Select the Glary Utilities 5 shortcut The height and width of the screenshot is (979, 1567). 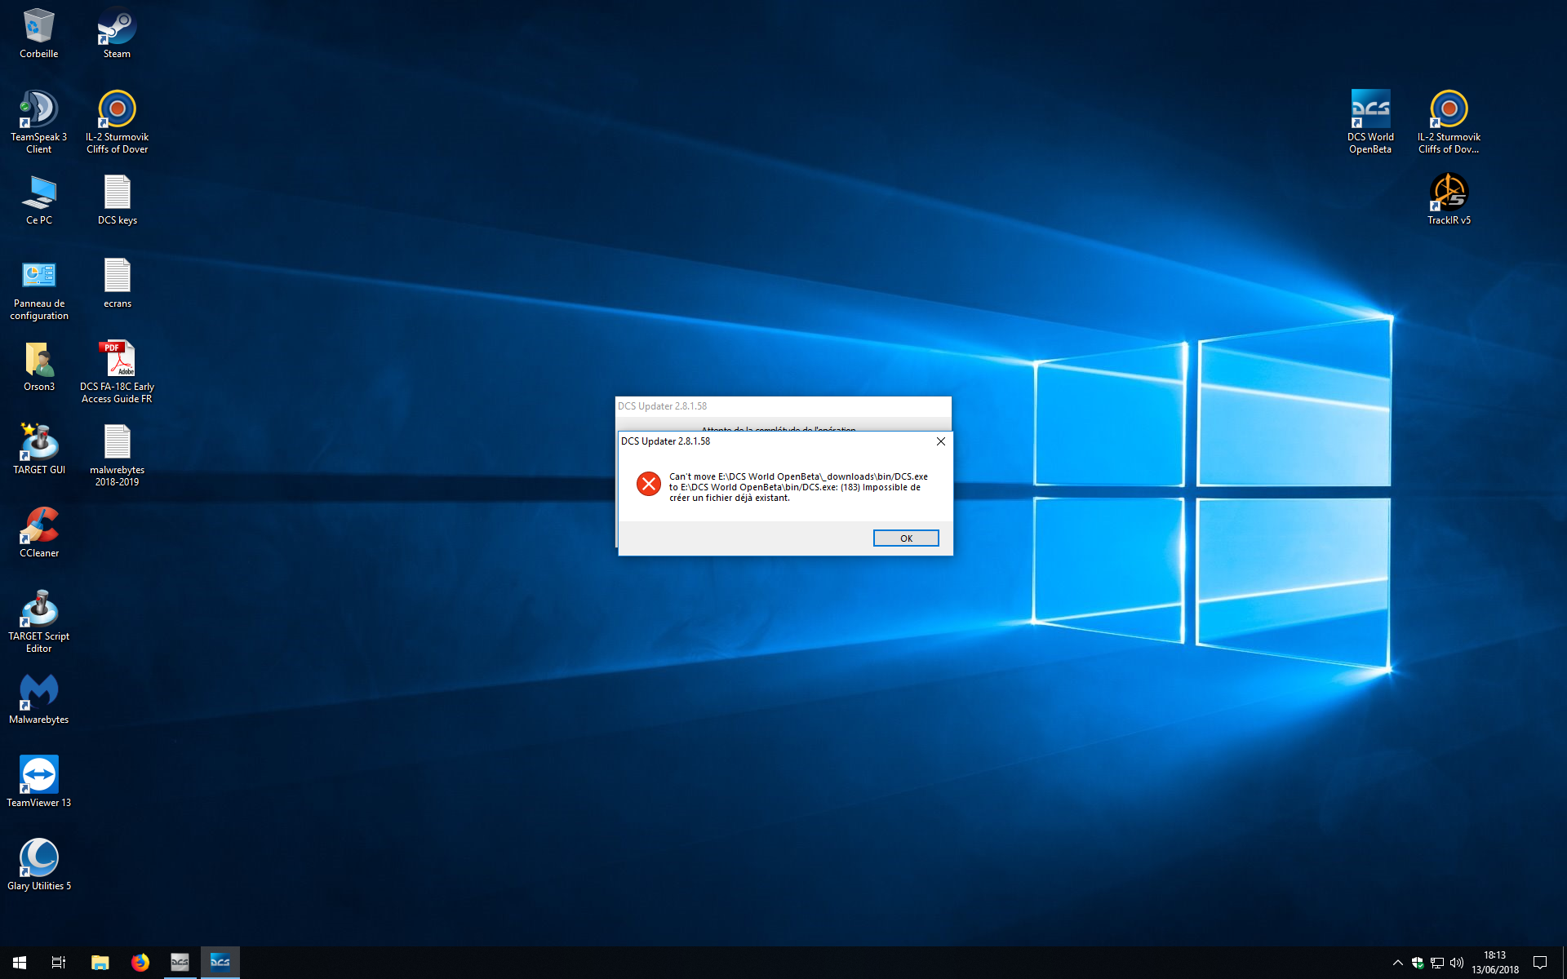pos(39,866)
